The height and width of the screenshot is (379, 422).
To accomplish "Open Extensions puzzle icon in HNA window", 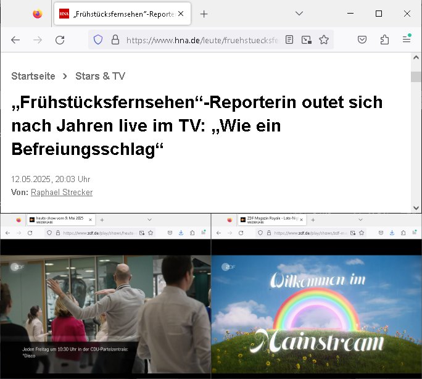I will point(384,40).
